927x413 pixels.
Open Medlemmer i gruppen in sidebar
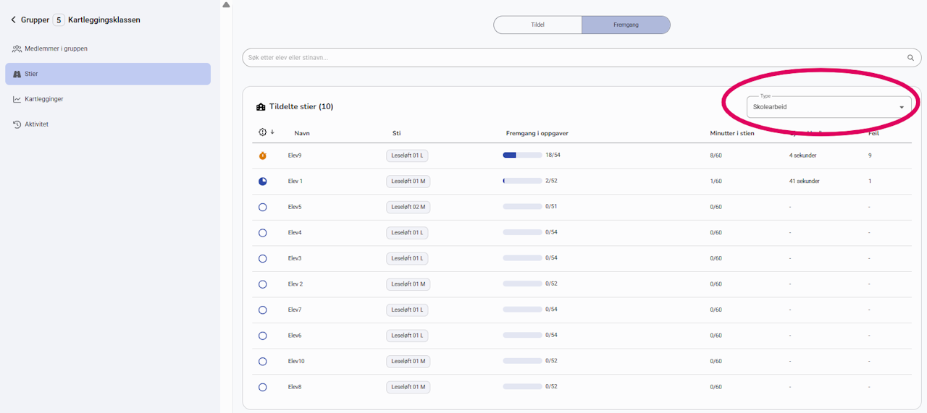coord(108,48)
